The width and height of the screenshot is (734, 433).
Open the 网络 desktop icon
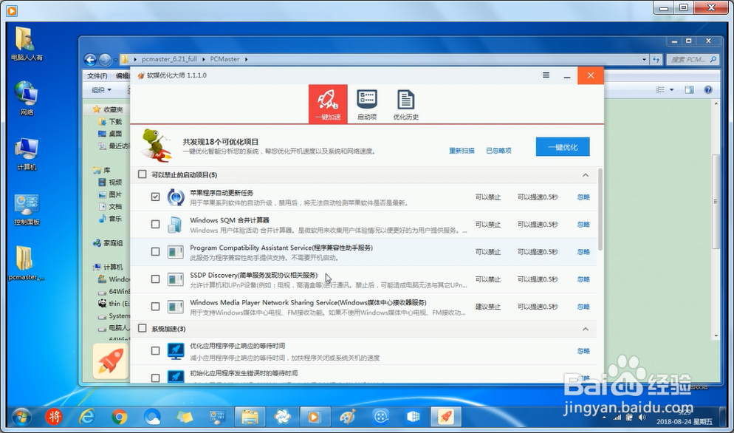pyautogui.click(x=27, y=98)
